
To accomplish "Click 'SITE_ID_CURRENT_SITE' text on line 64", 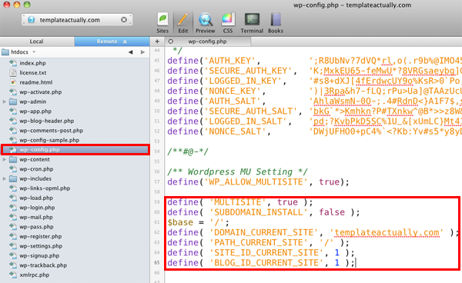I will tap(266, 253).
